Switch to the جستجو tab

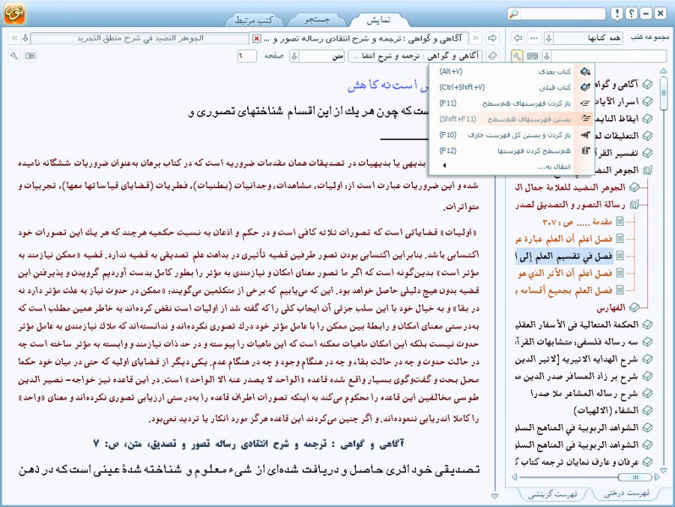pos(317,19)
